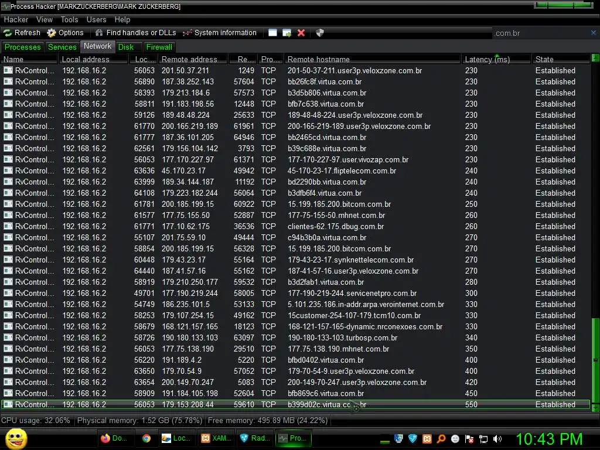Sort by Remote address column header

tap(193, 59)
